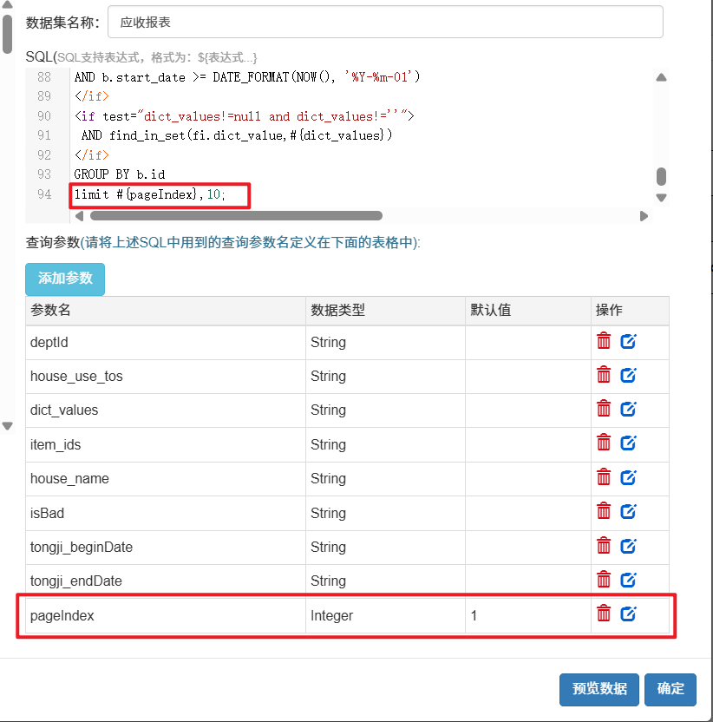This screenshot has height=722, width=713.
Task: Click pageIndex default value 1
Action: [x=528, y=615]
